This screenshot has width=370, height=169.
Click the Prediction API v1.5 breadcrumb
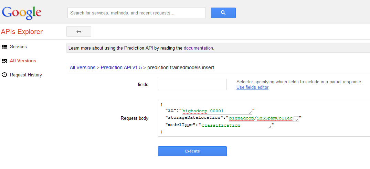pyautogui.click(x=121, y=68)
